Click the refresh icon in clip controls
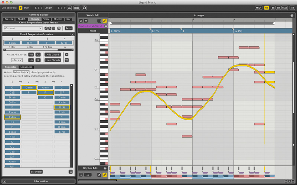 tap(84, 7)
